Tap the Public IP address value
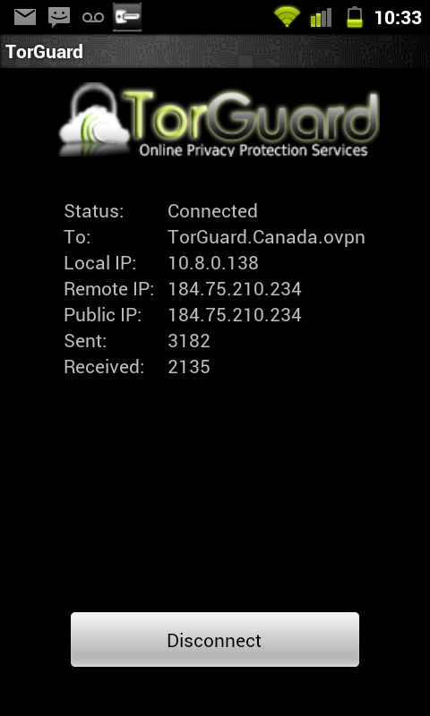This screenshot has height=716, width=430. (x=235, y=315)
